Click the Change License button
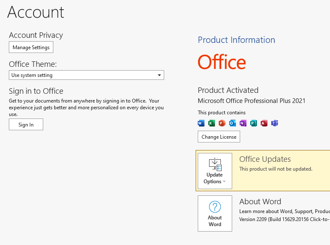 click(219, 137)
